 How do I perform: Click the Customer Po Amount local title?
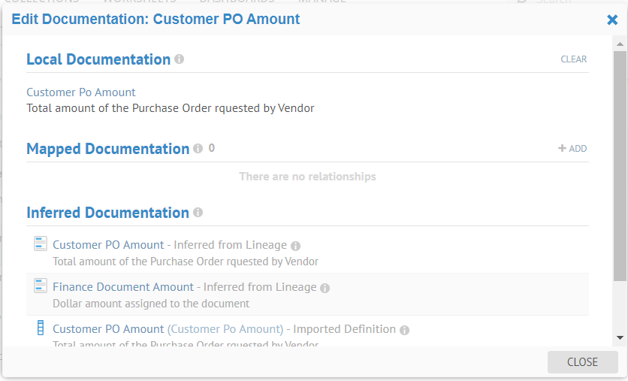[81, 92]
